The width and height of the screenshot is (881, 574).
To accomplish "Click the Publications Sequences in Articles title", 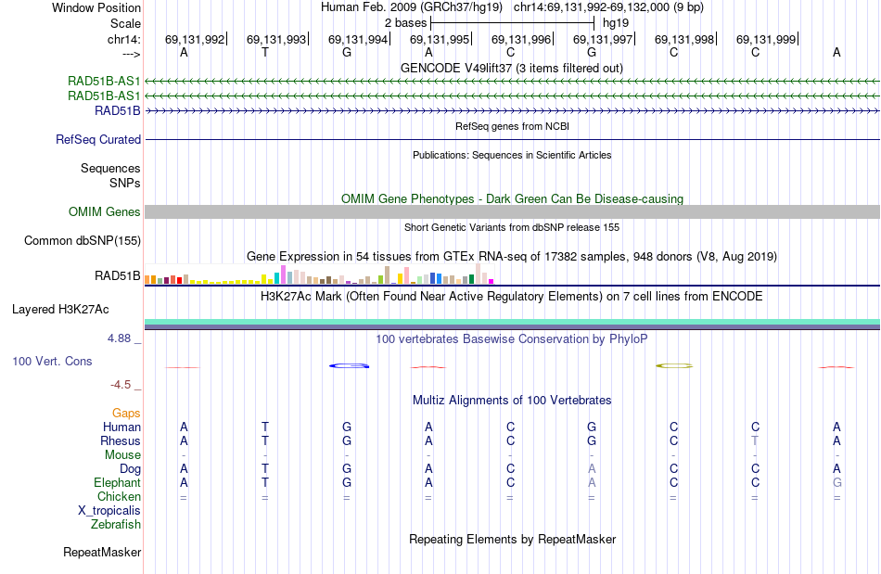I will click(512, 155).
